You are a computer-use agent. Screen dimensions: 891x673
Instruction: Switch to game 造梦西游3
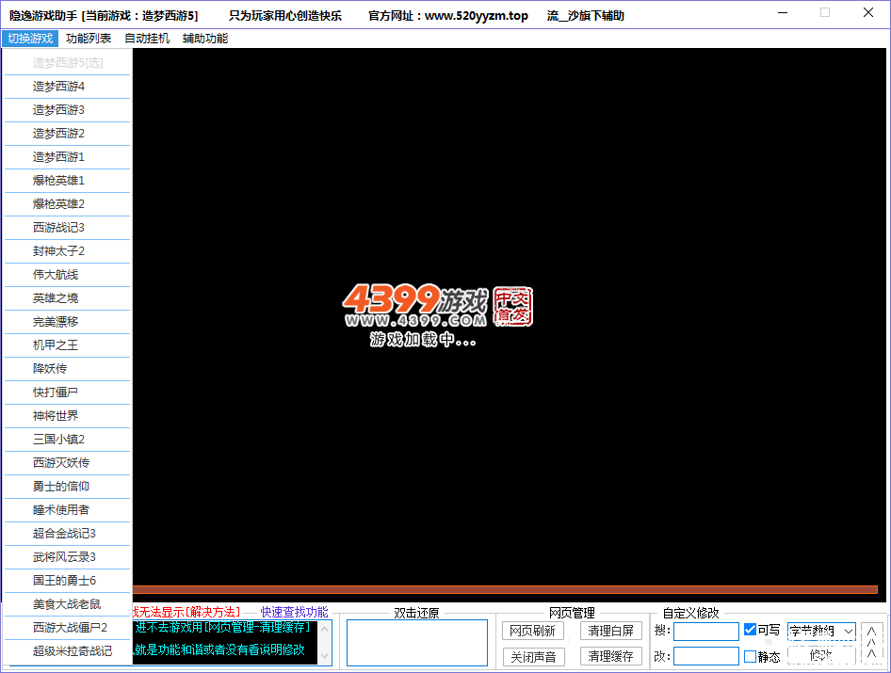[68, 109]
